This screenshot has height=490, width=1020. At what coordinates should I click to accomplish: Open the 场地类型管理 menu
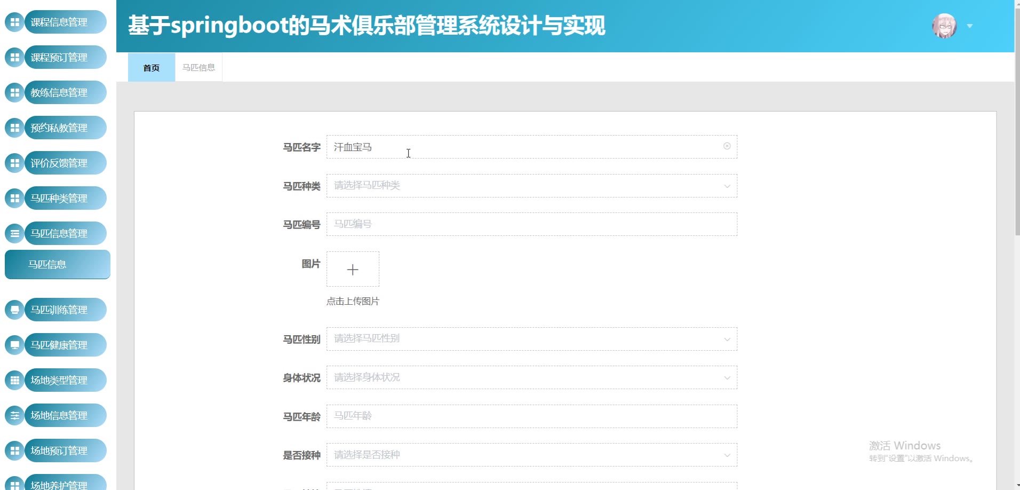pos(66,380)
